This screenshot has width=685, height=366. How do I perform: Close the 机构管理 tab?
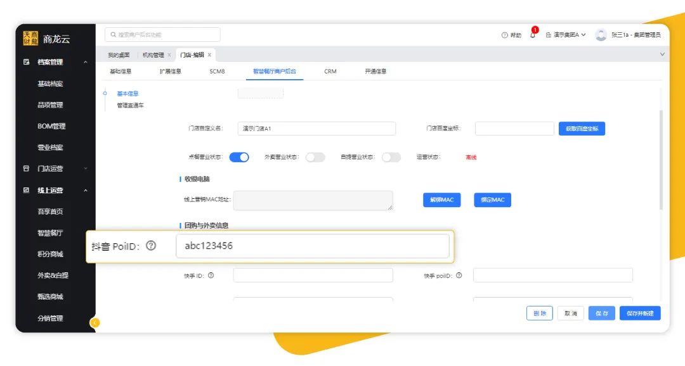coord(169,55)
